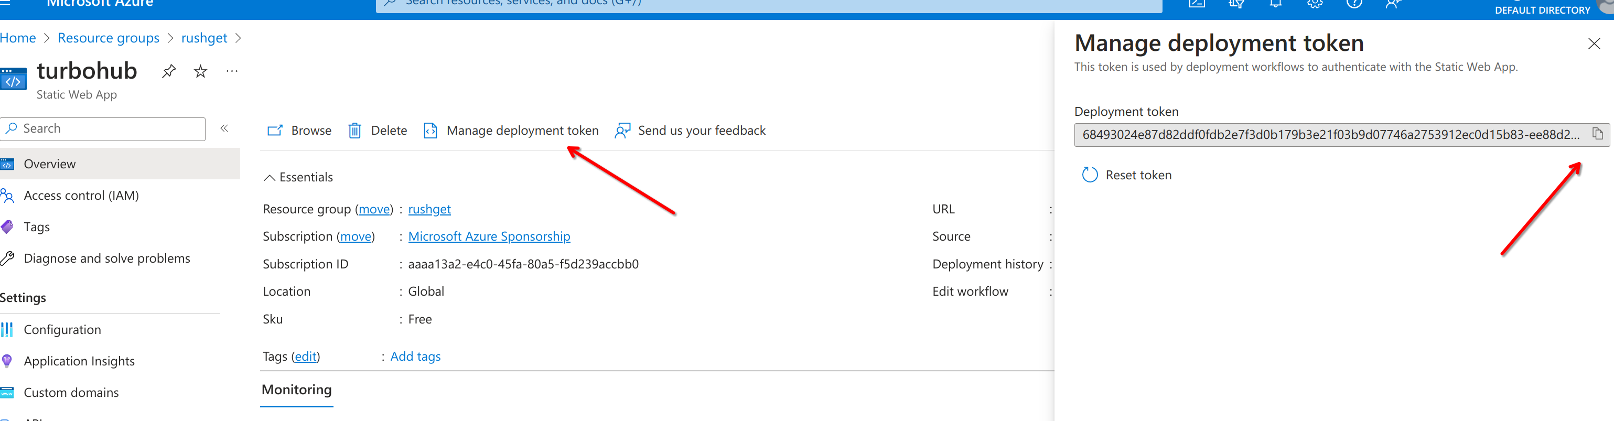Viewport: 1614px width, 421px height.
Task: Focus the sidebar Search box
Action: 103,128
